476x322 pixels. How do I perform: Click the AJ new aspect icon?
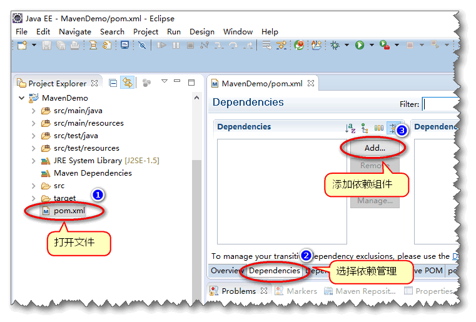(x=316, y=46)
